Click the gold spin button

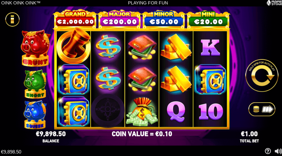262,75
